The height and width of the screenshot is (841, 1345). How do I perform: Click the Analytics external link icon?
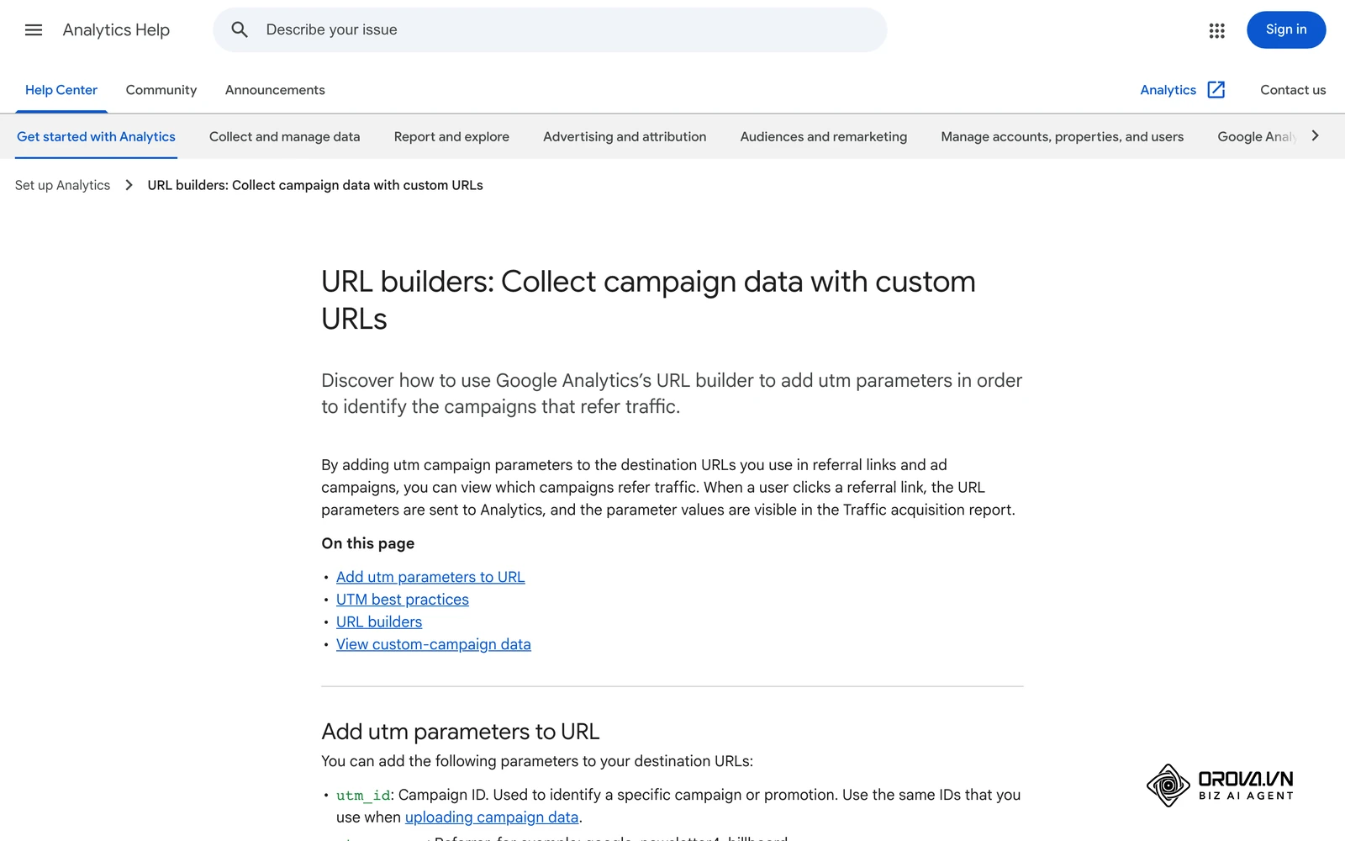tap(1216, 90)
